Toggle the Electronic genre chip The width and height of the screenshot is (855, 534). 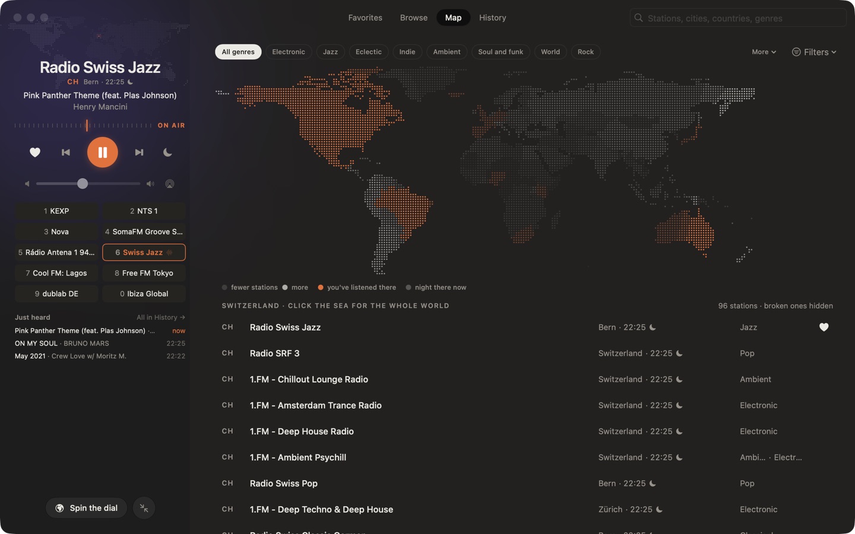pos(289,52)
